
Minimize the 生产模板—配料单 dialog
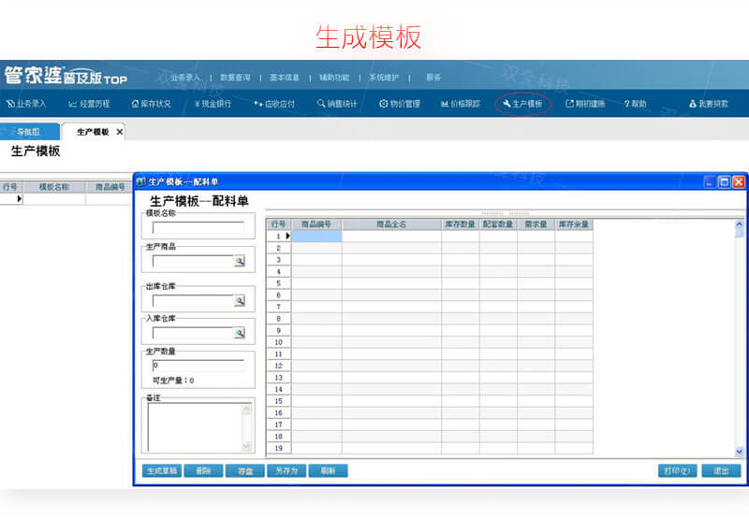click(710, 181)
